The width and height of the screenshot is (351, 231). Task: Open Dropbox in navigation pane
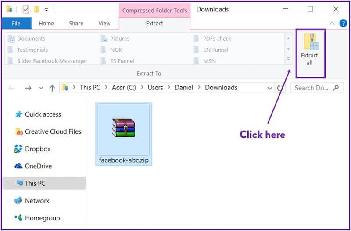click(38, 149)
